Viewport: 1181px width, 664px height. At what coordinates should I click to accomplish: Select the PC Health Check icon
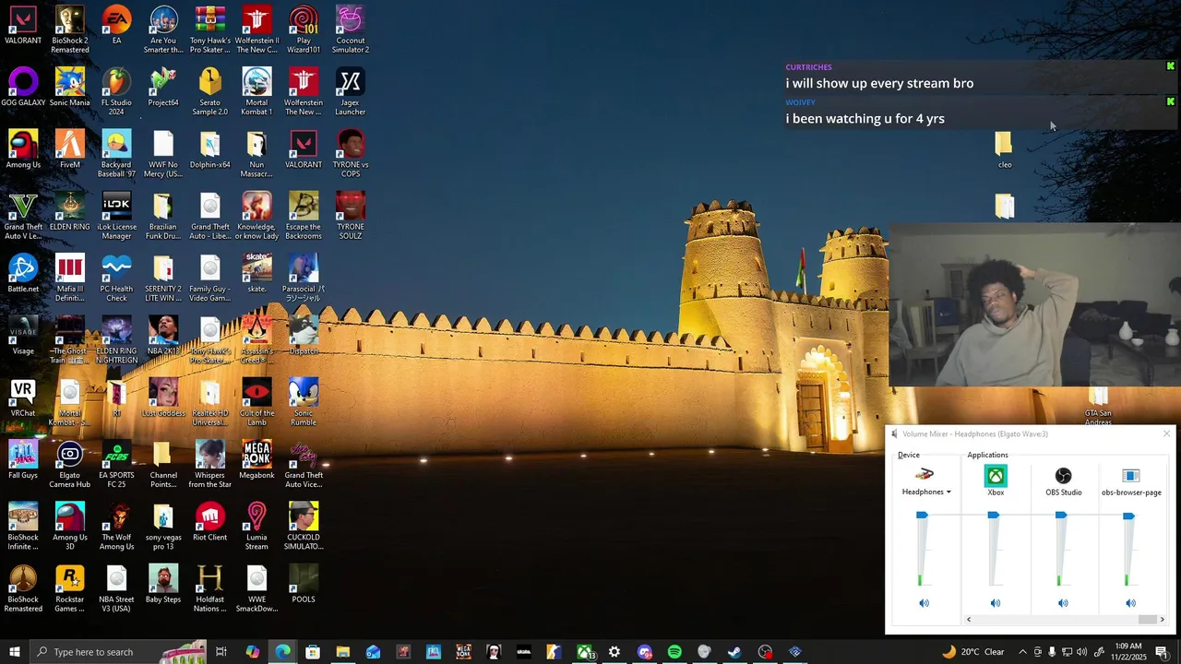pos(116,278)
